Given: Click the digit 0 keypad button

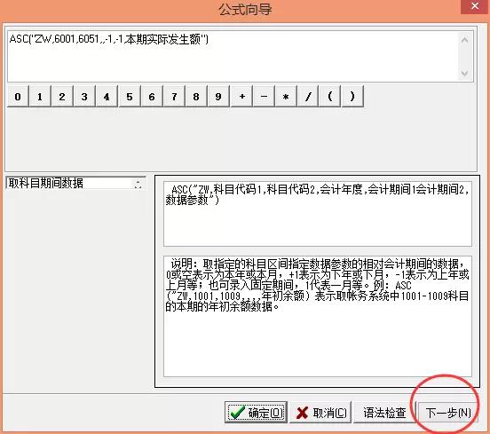Looking at the screenshot, I should [x=18, y=96].
